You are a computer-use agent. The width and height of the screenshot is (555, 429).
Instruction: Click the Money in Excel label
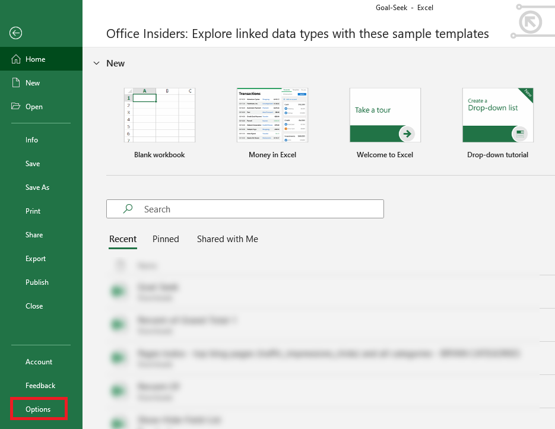[x=272, y=155]
